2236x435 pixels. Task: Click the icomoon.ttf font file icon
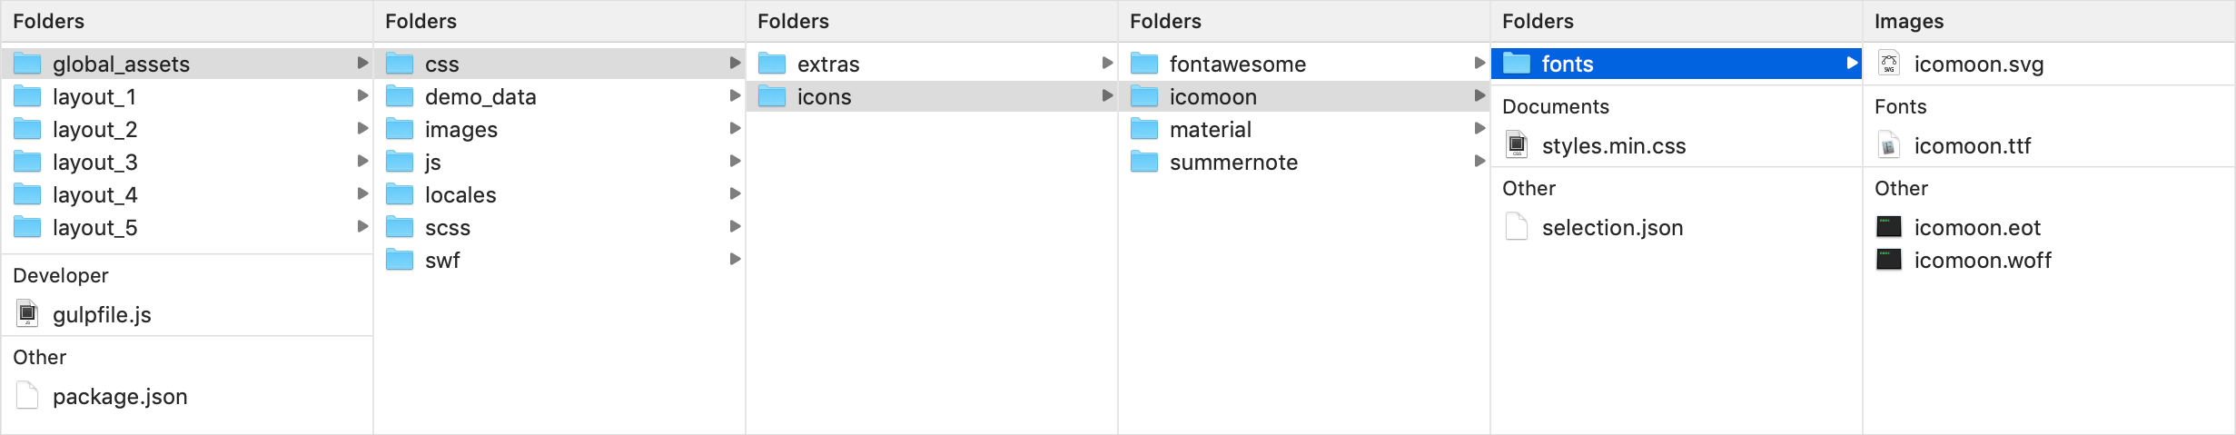[x=1889, y=145]
